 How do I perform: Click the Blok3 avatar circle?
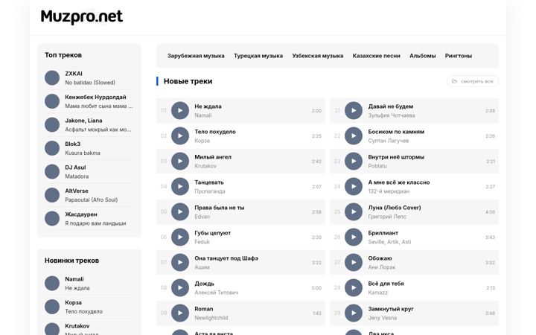(x=52, y=148)
